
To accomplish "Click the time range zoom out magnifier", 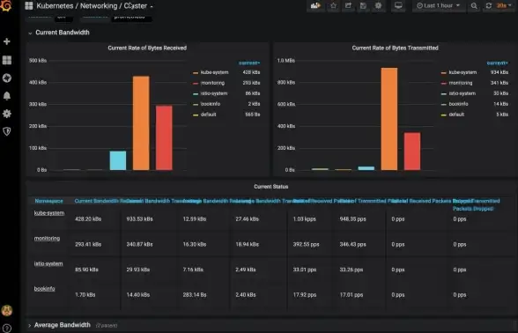I will pyautogui.click(x=474, y=6).
